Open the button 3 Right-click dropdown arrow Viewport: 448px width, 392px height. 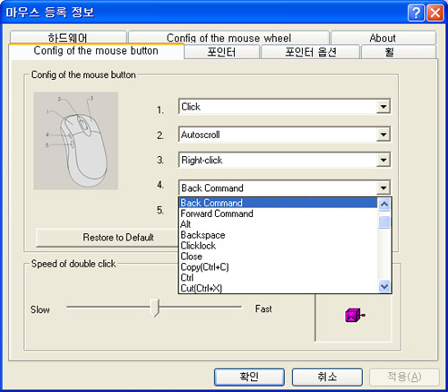click(383, 160)
